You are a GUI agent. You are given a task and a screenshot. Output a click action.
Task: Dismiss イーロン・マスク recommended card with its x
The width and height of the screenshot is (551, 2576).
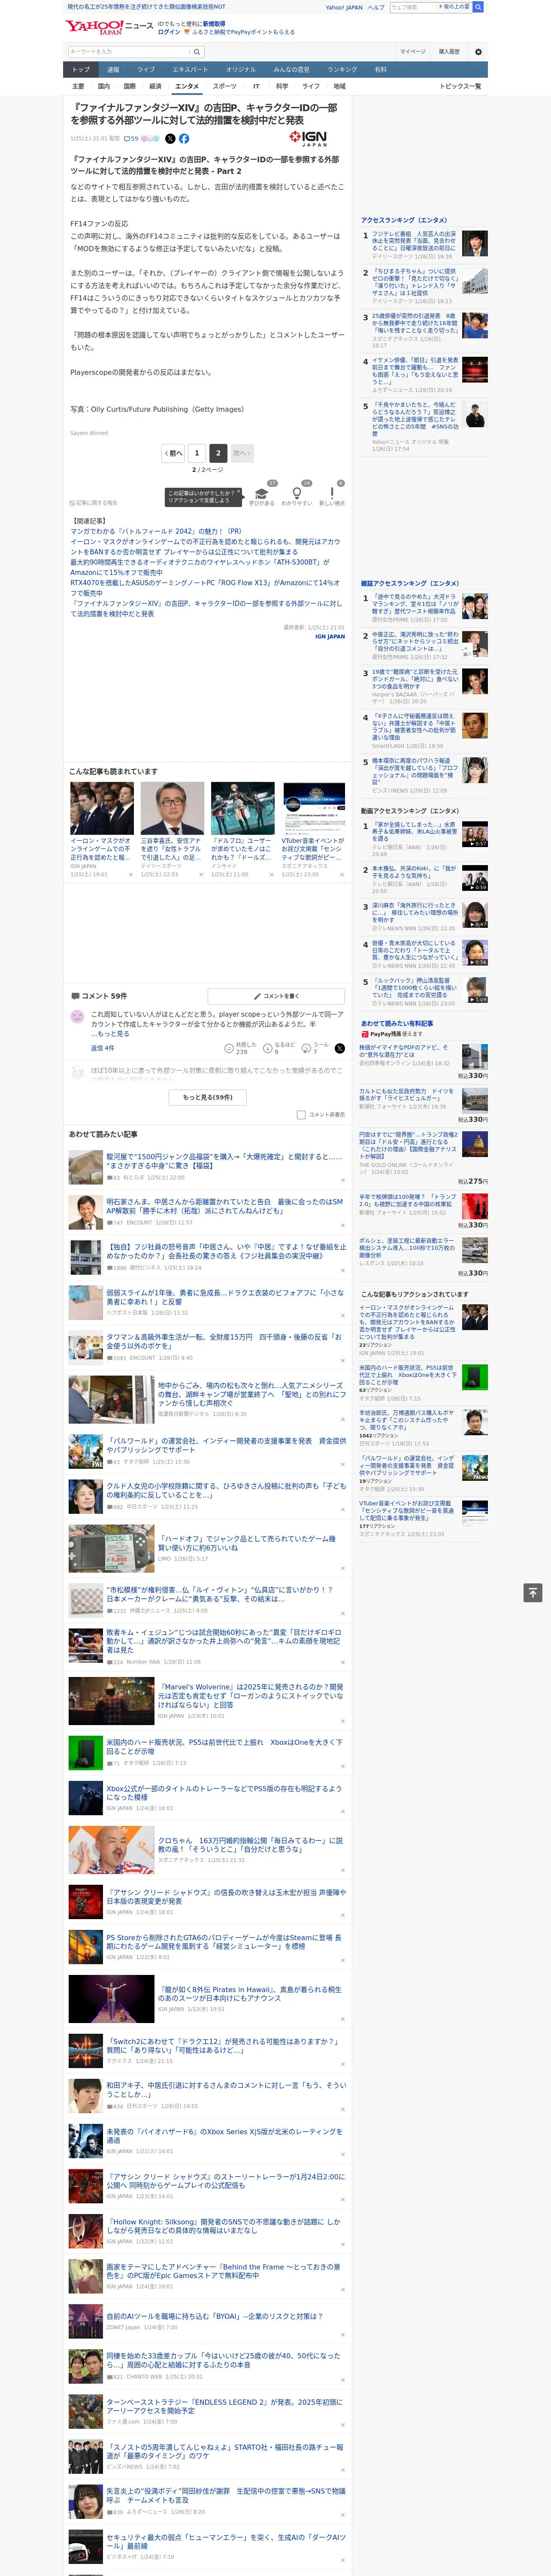point(130,874)
